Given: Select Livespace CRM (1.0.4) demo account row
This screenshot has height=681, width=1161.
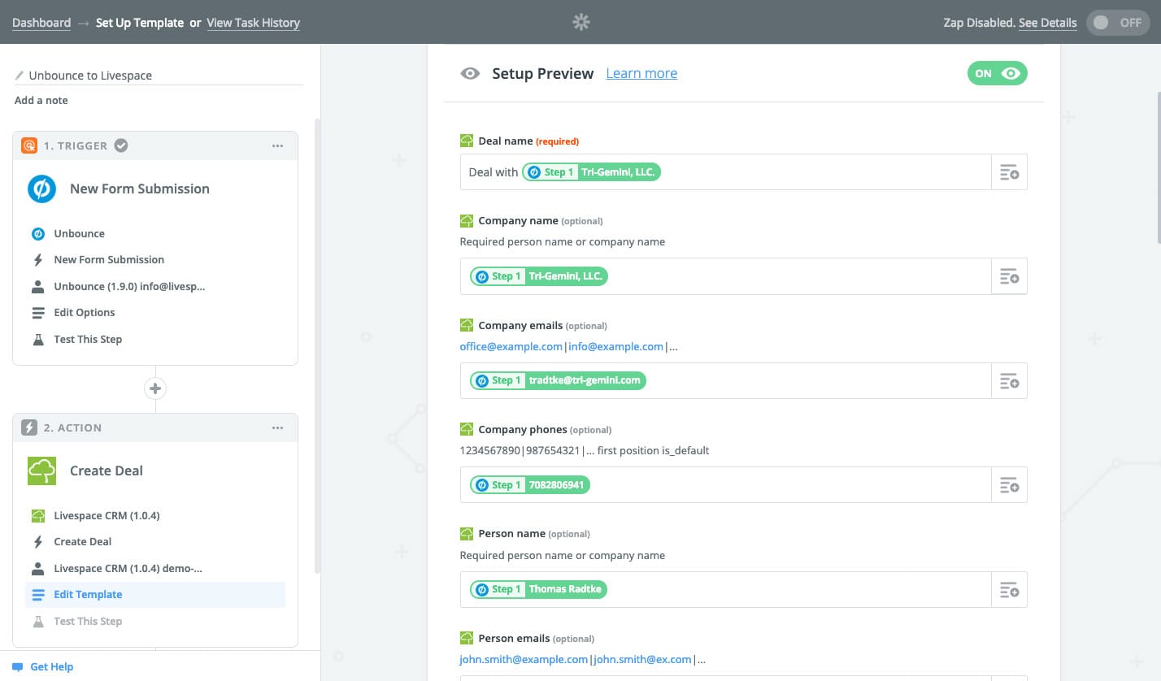Looking at the screenshot, I should [155, 568].
